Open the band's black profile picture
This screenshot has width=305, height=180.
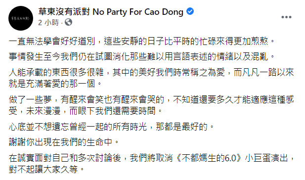point(21,18)
